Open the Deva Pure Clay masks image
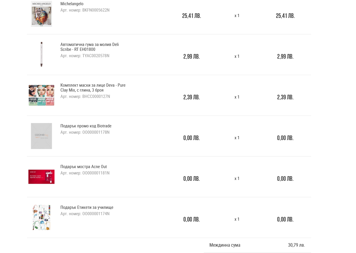The width and height of the screenshot is (356, 253). (x=41, y=95)
